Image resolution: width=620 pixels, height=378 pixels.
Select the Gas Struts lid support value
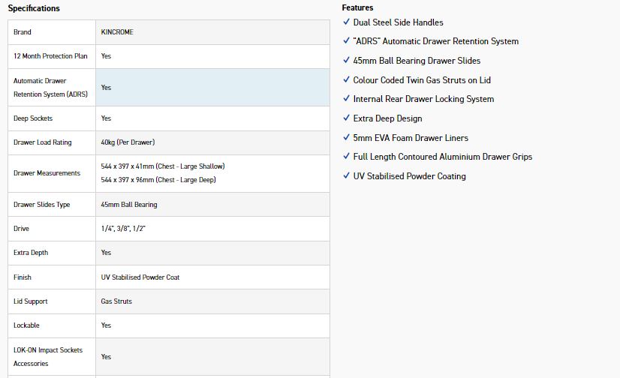click(116, 301)
